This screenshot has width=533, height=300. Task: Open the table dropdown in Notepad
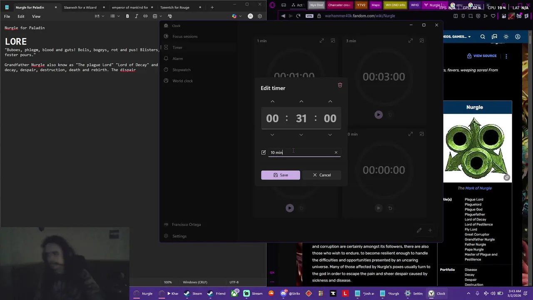[157, 16]
